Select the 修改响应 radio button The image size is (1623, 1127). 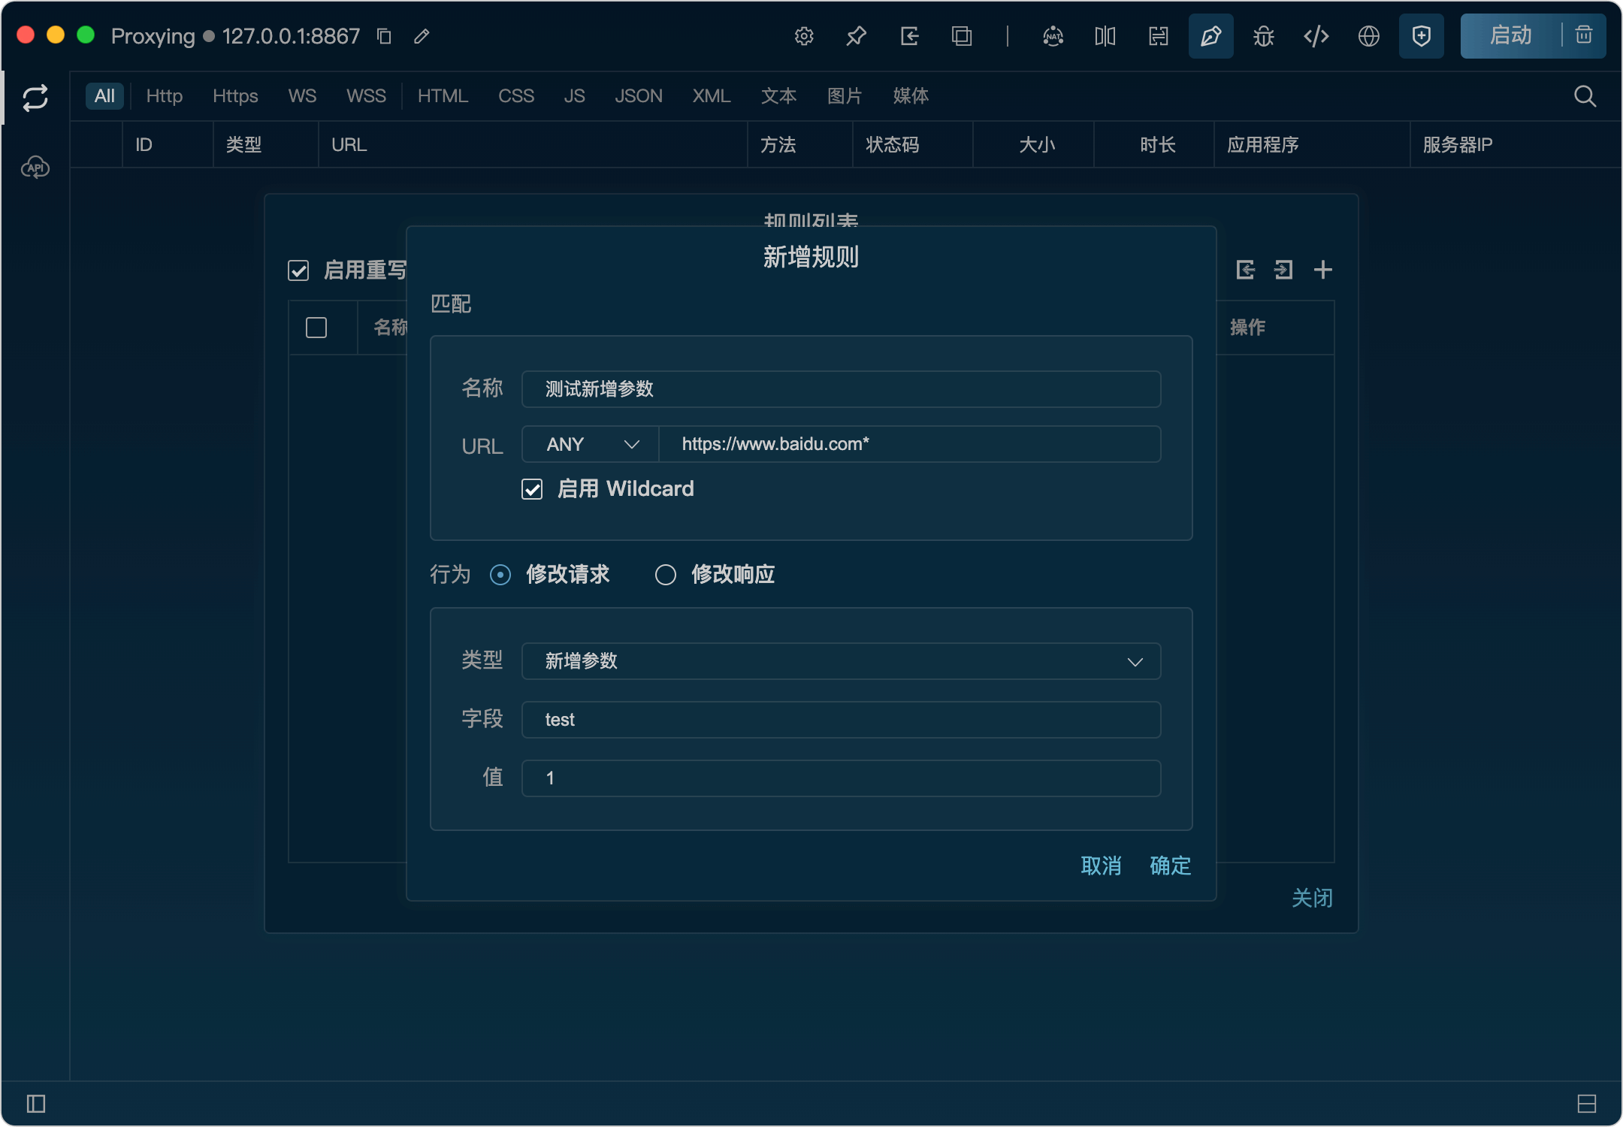666,575
